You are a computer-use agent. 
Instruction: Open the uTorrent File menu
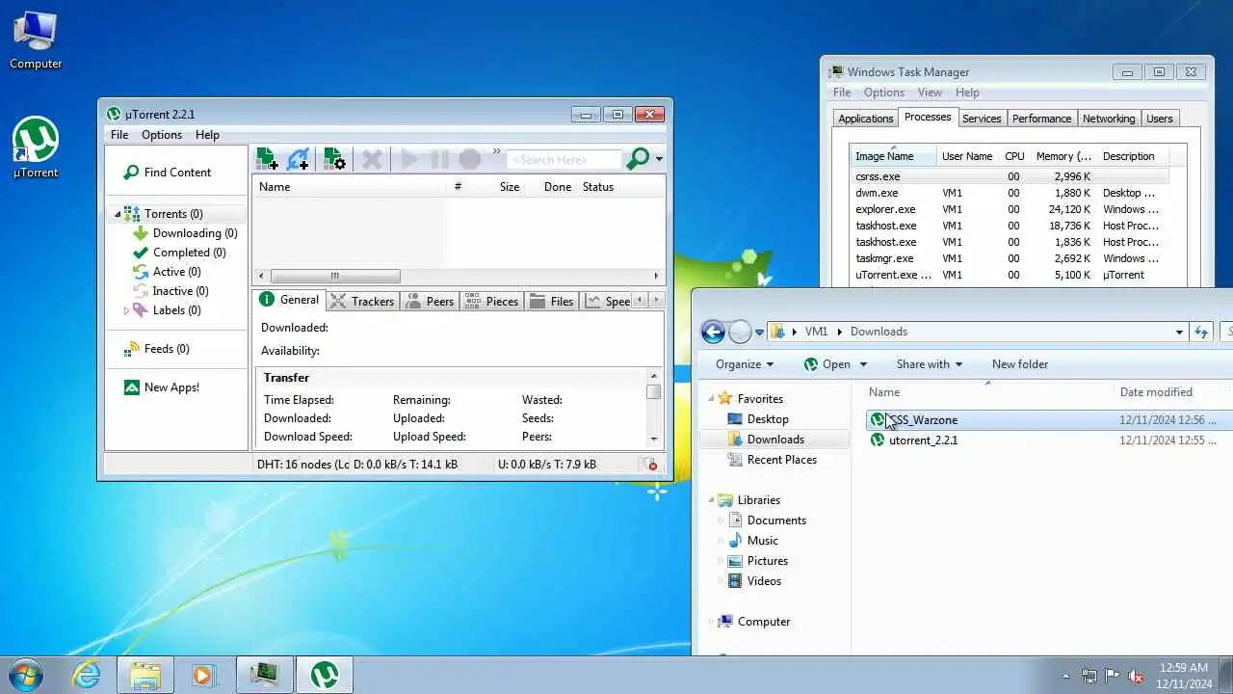[119, 135]
